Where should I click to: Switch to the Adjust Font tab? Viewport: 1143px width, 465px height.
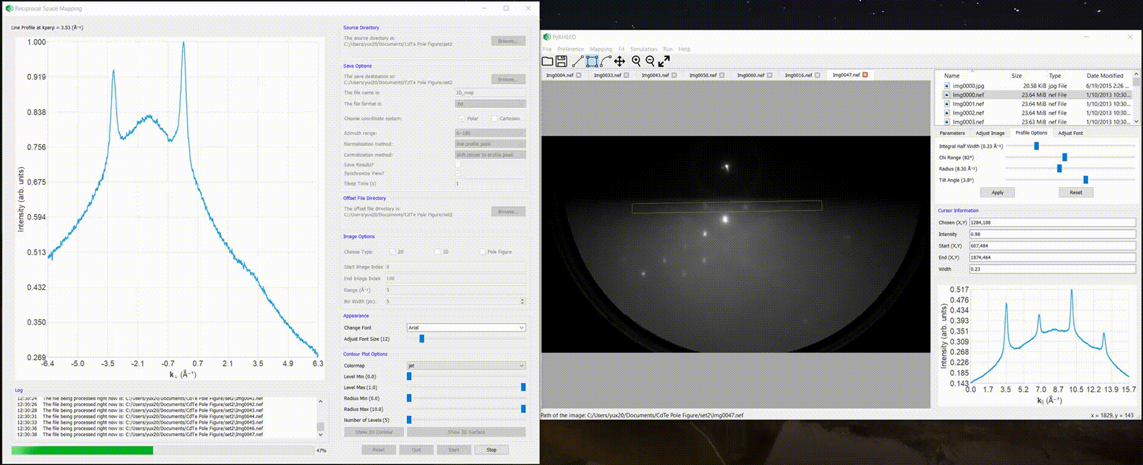[x=1070, y=133]
